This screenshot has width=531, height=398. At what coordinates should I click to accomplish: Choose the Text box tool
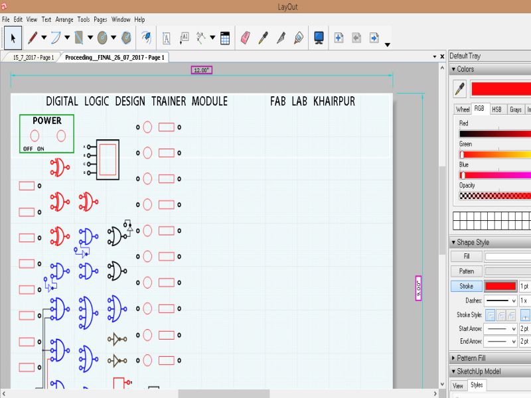tap(167, 38)
